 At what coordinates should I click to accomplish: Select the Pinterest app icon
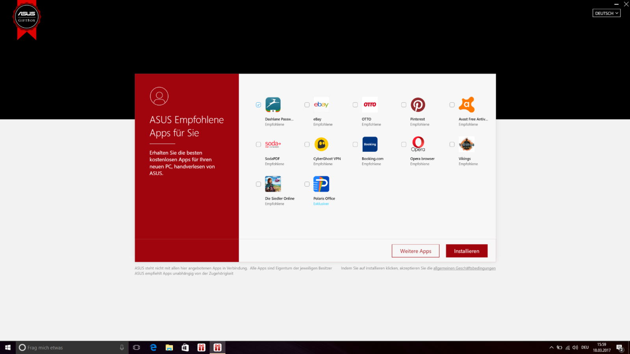pyautogui.click(x=418, y=105)
